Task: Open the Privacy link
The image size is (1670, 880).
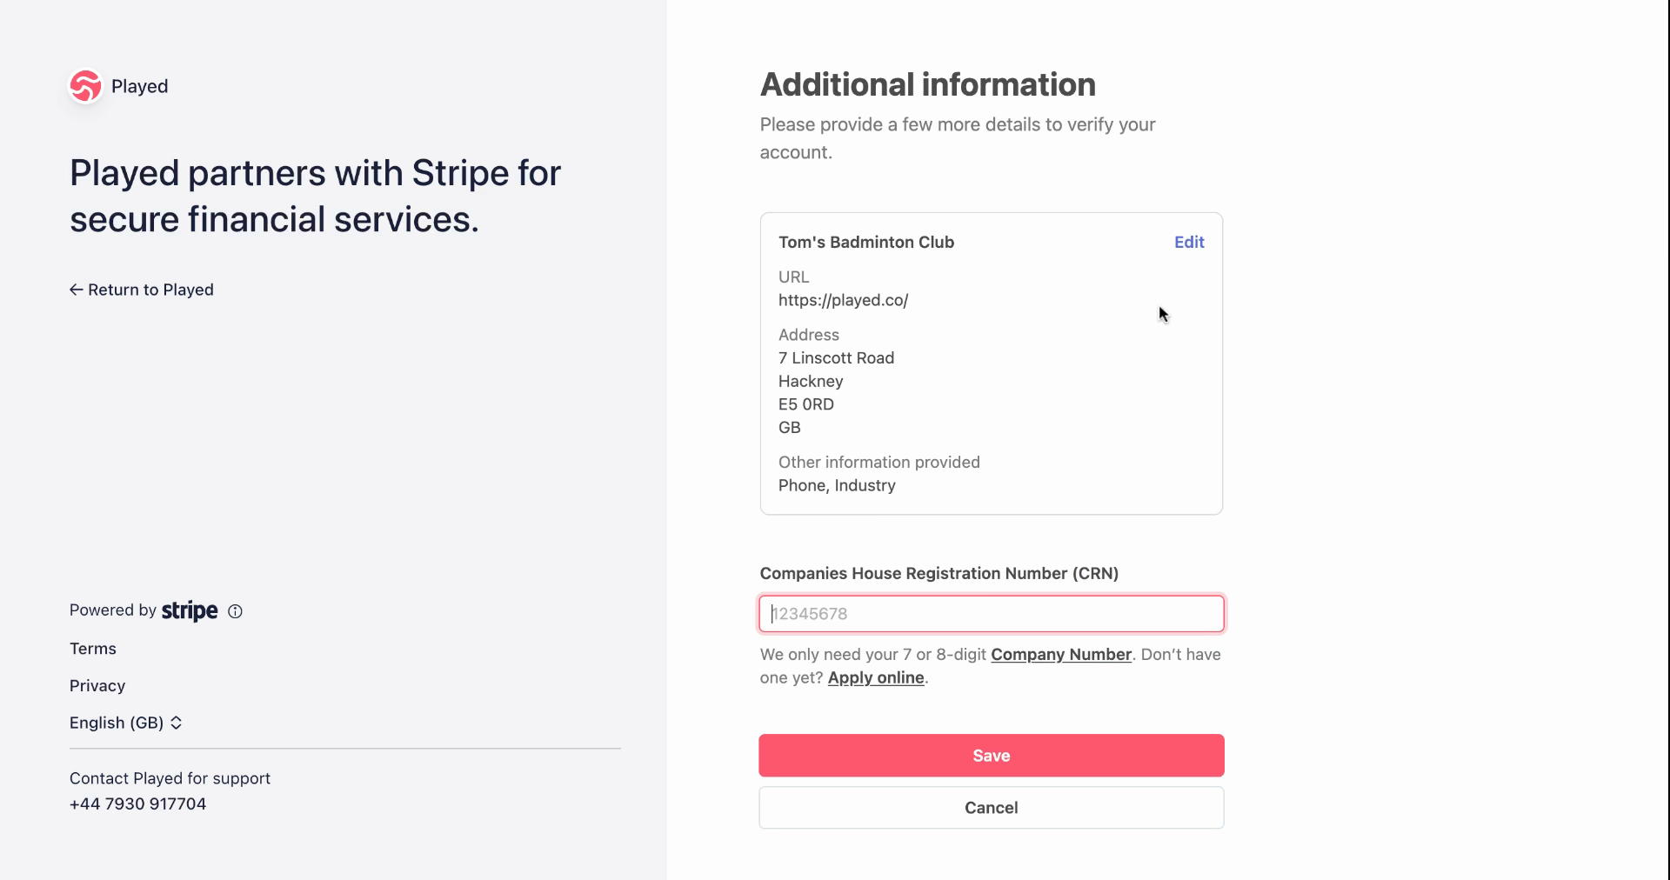Action: tap(97, 686)
